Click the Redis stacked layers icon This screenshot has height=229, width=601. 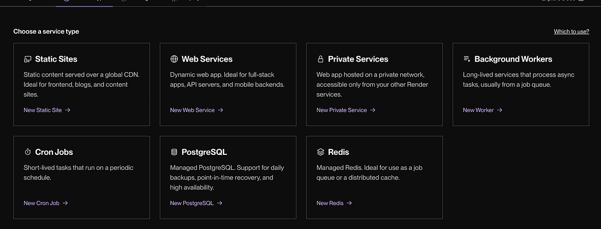pyautogui.click(x=321, y=152)
